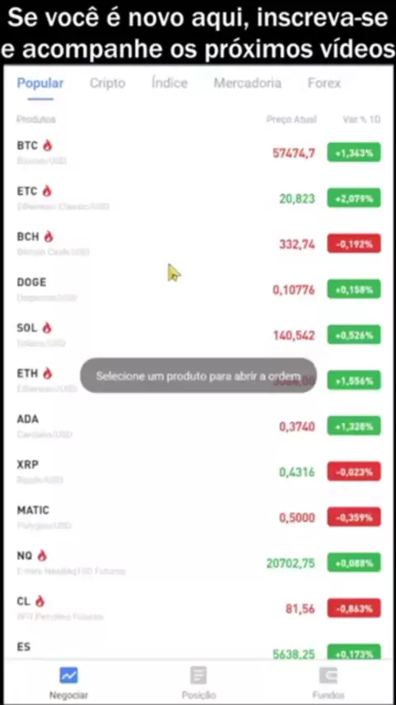Image resolution: width=396 pixels, height=705 pixels.
Task: Click the flame icon beside NQ
Action: [x=42, y=556]
